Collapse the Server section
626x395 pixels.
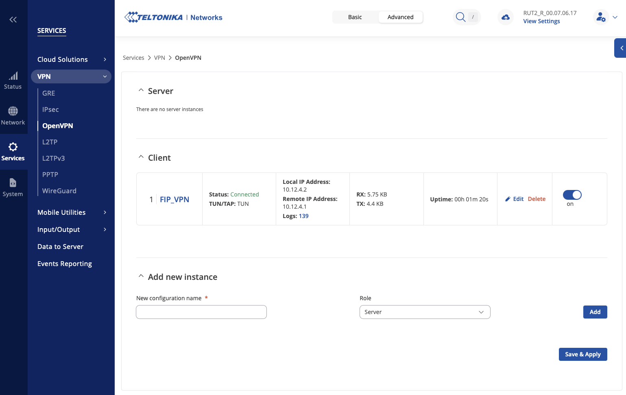[x=141, y=91]
